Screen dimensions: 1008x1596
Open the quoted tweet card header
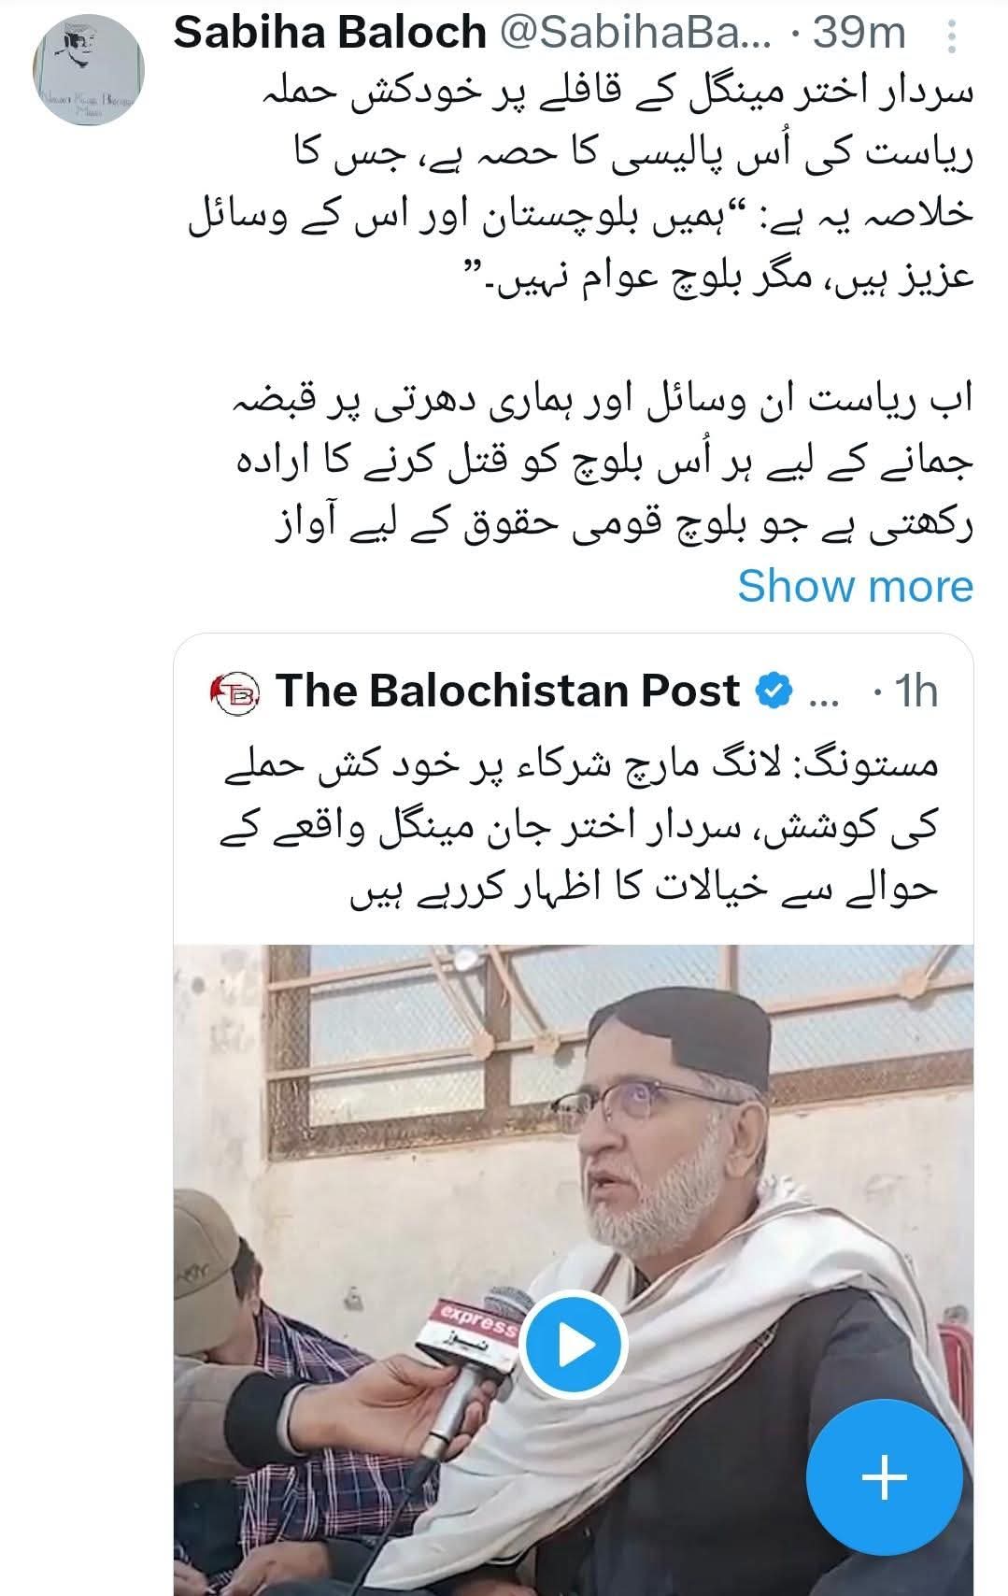click(574, 691)
